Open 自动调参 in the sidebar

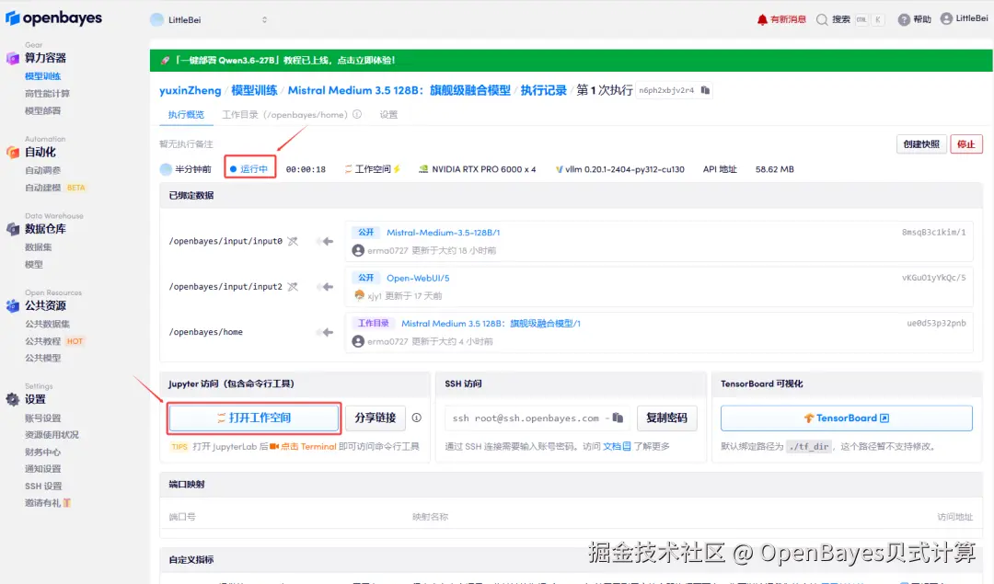click(42, 170)
